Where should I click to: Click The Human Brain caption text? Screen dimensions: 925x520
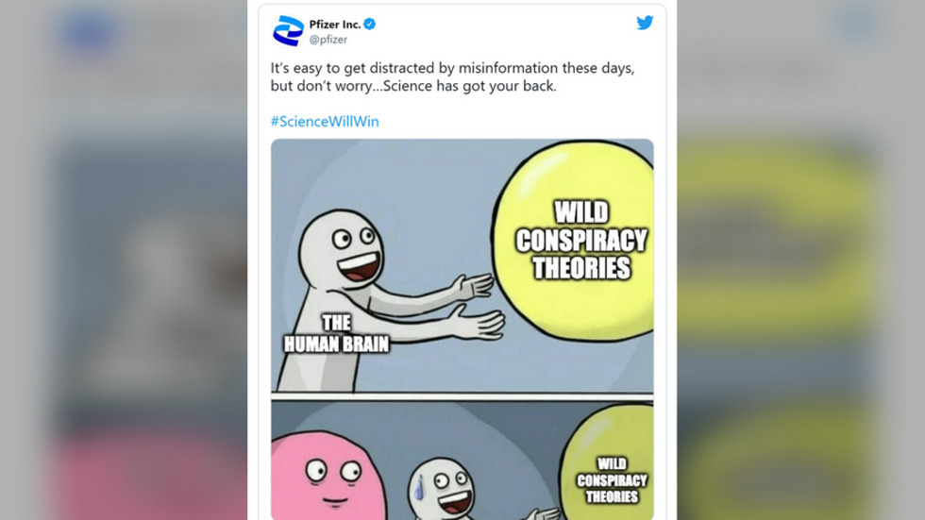tap(336, 334)
